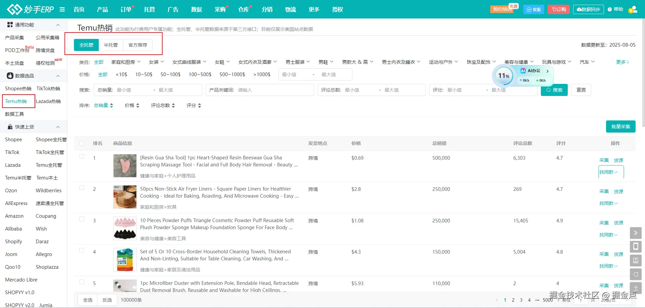Click the 反选 button in the footer
This screenshot has width=645, height=308.
coord(107,300)
